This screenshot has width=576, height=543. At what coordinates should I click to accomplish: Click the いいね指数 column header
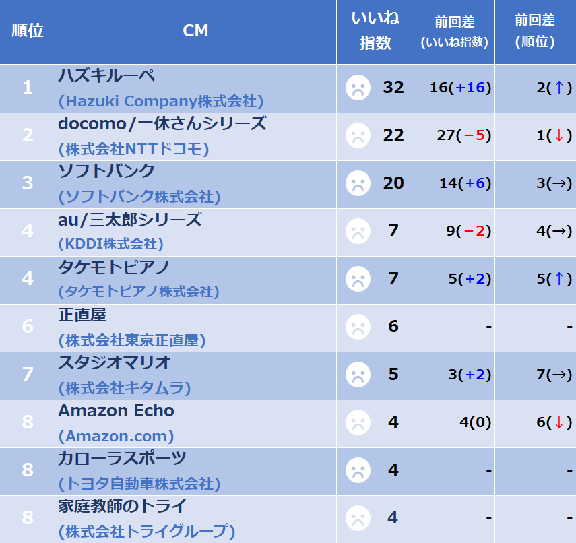[x=375, y=31]
